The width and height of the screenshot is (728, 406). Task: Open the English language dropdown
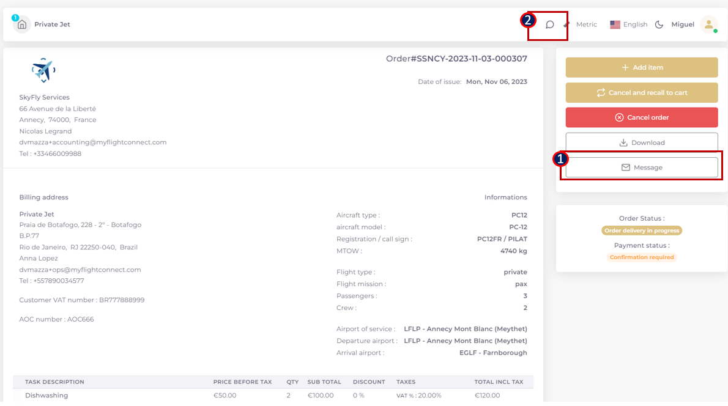point(635,25)
